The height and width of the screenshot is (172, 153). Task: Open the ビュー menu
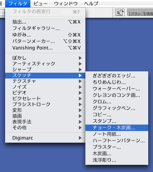coord(41,4)
